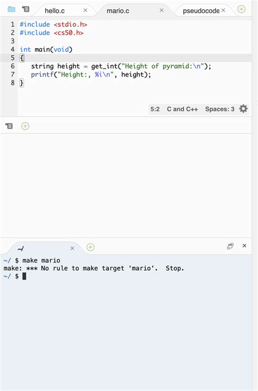258x391 pixels.
Task: Select the pseudocode tab
Action: tap(201, 11)
